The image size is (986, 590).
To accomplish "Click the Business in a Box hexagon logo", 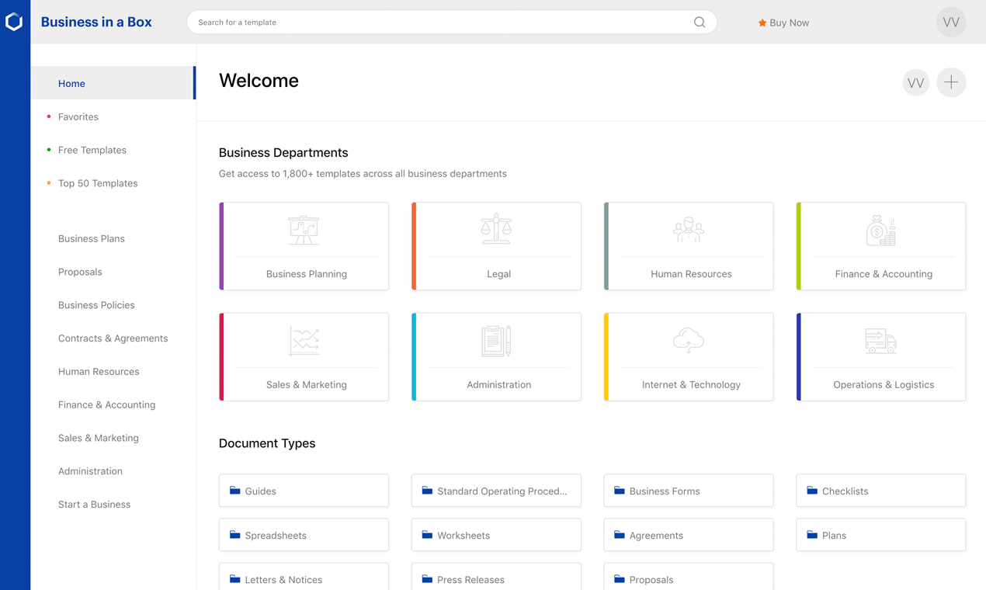I will click(14, 22).
